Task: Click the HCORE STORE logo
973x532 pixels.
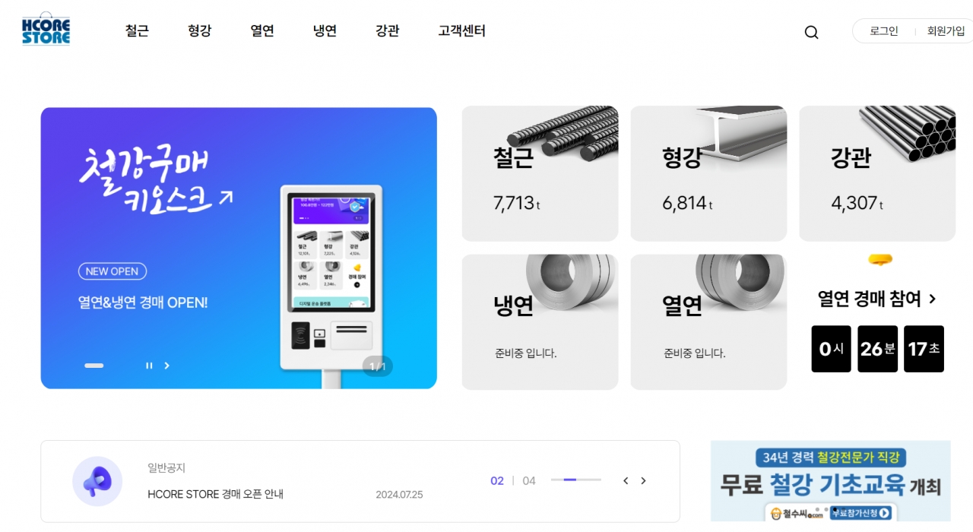Action: coord(46,29)
